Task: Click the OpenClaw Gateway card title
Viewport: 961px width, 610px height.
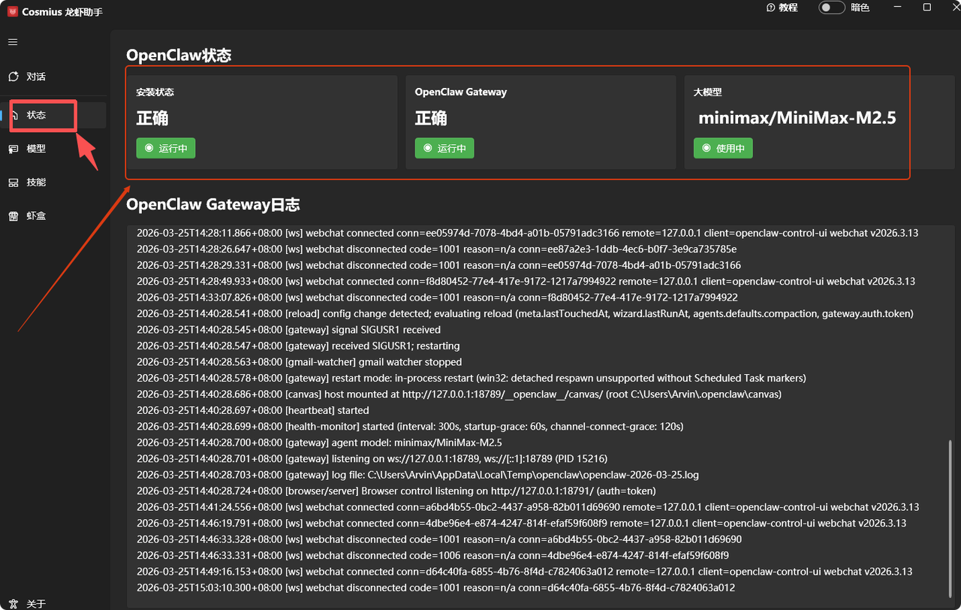Action: click(x=461, y=92)
